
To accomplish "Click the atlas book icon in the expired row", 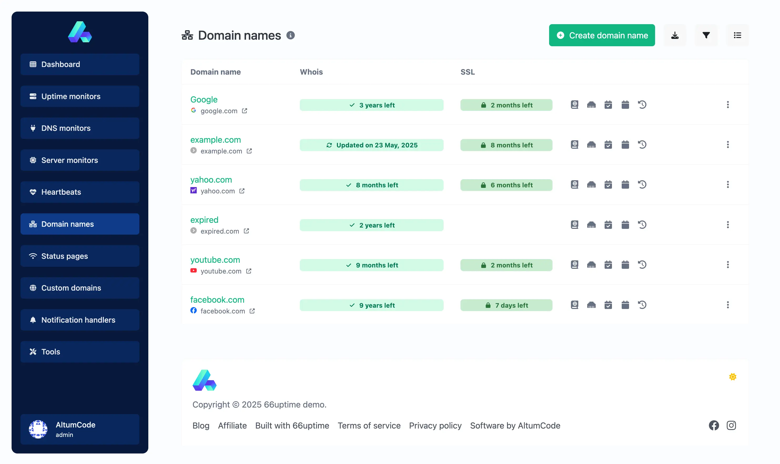I will tap(574, 225).
